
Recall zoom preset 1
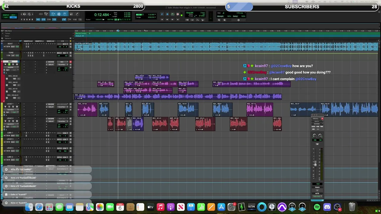[21, 19]
